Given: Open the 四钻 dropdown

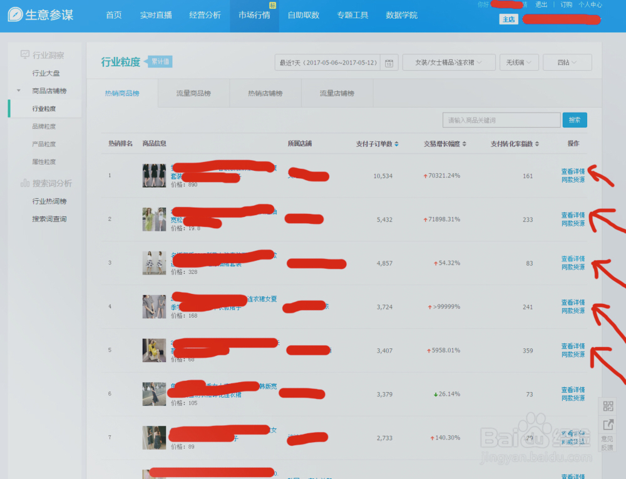Looking at the screenshot, I should coord(567,63).
